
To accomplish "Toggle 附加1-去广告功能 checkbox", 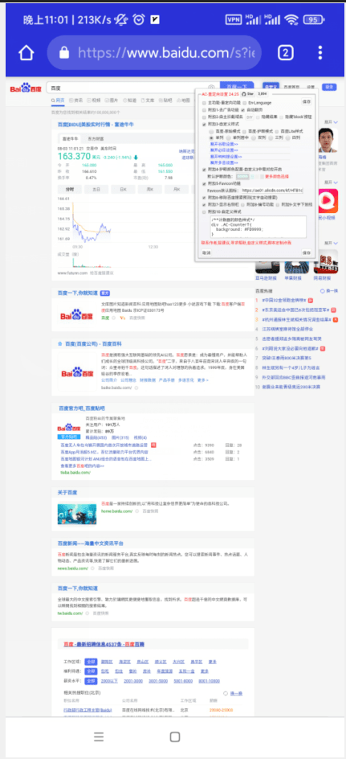I will click(204, 110).
